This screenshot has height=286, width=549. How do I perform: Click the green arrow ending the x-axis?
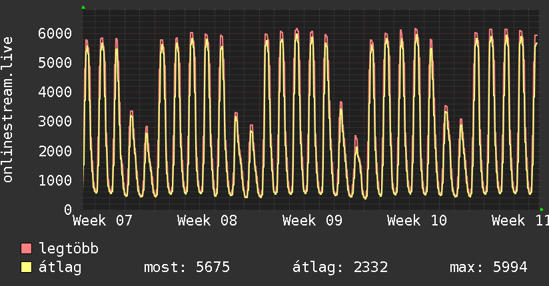[x=542, y=209]
